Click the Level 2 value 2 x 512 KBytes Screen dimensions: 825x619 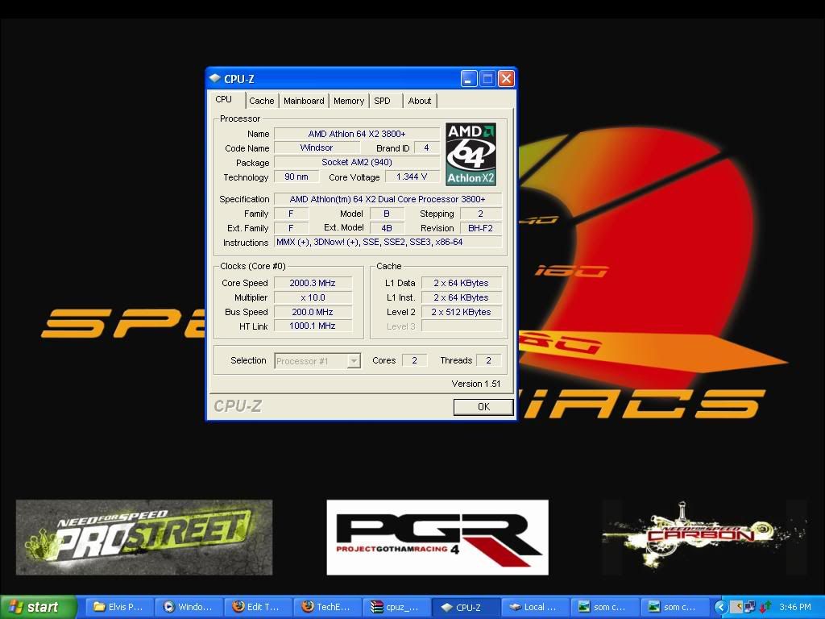(461, 312)
